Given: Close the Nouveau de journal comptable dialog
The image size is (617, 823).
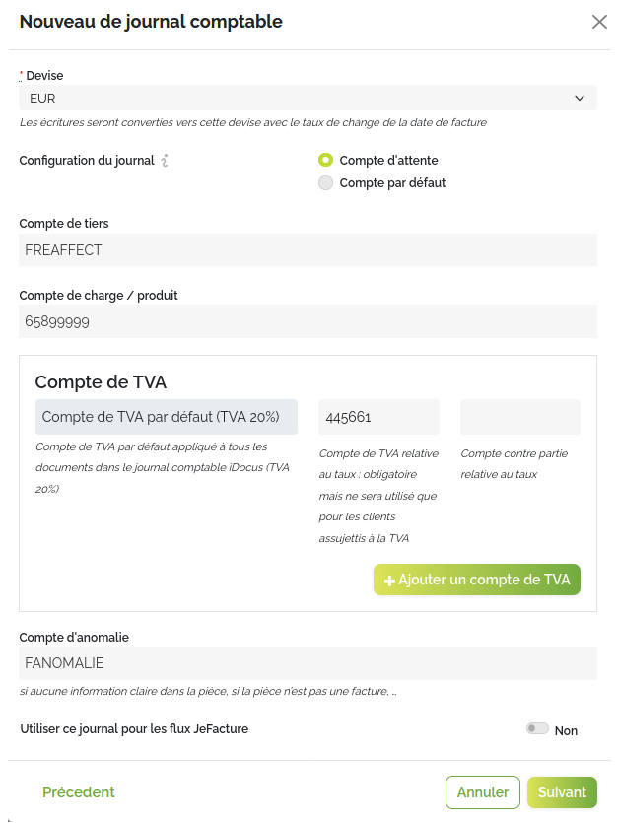Looking at the screenshot, I should pos(599,22).
